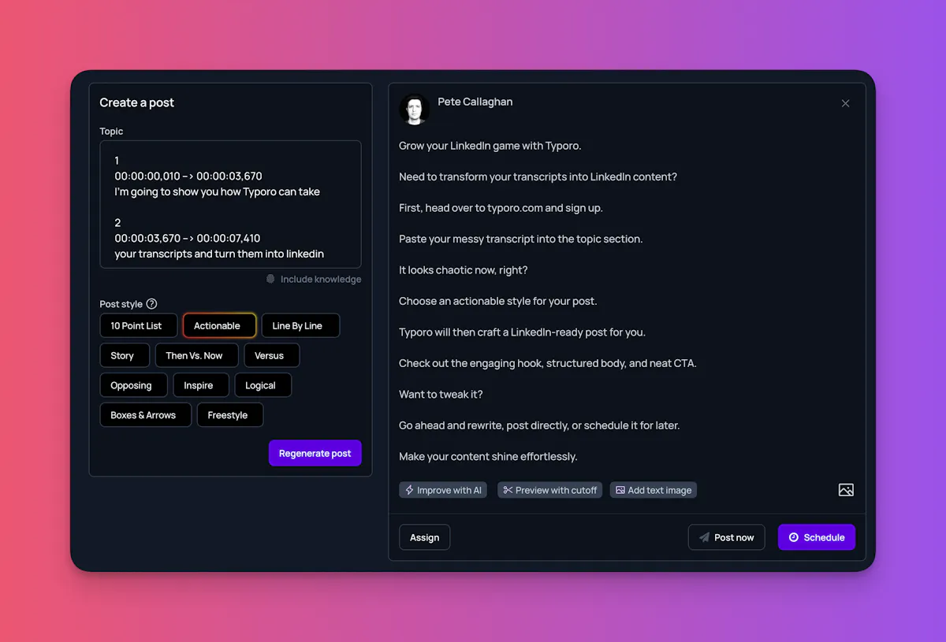The height and width of the screenshot is (642, 946).
Task: Click Improve with AI button
Action: [443, 490]
